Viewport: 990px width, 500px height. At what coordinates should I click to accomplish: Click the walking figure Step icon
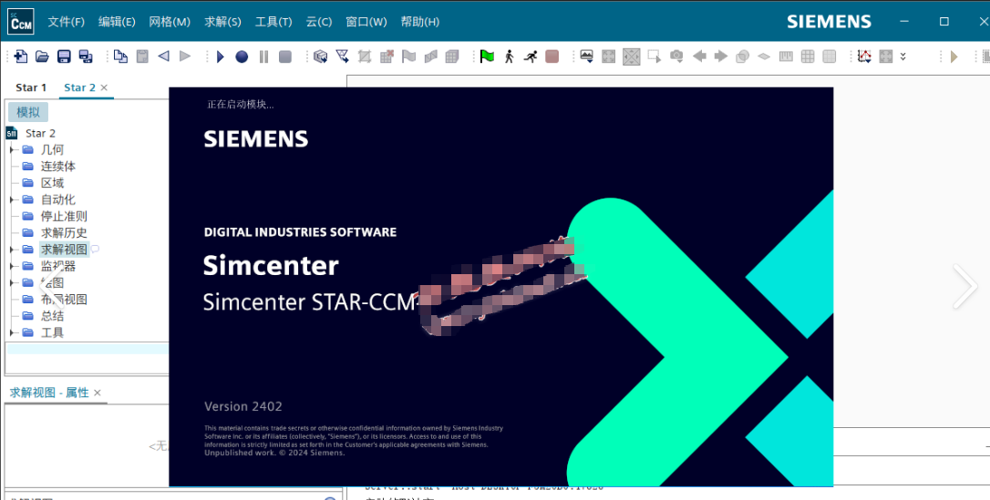509,56
